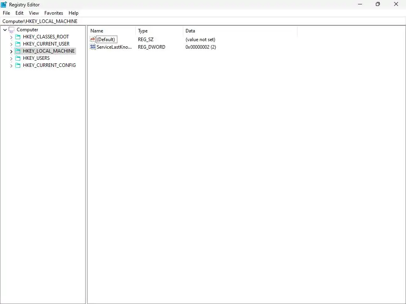
Task: Collapse the Computer root node
Action: [5, 30]
